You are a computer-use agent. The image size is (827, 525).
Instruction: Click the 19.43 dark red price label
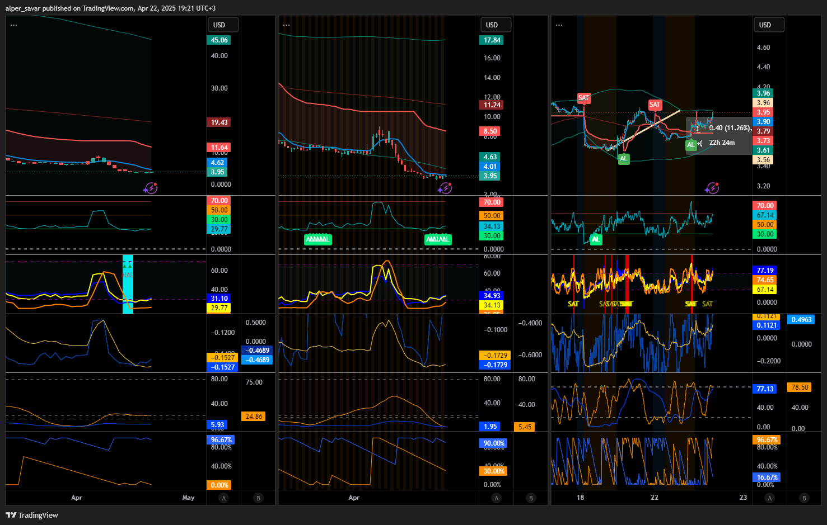[x=219, y=122]
